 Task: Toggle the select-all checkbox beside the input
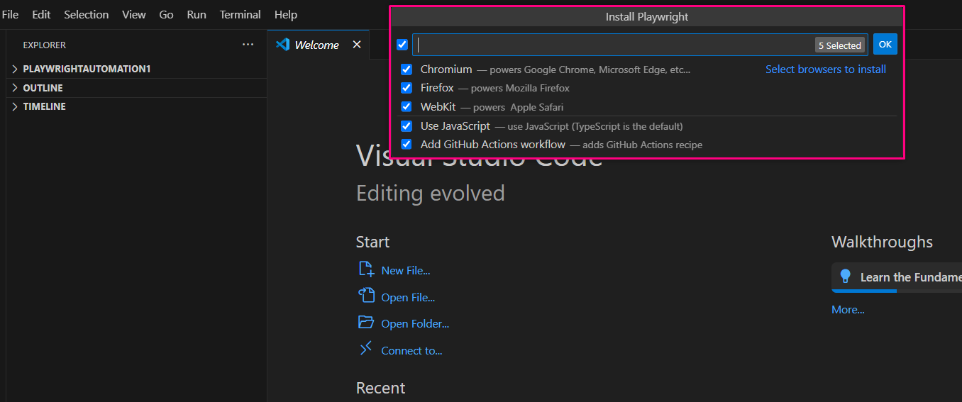(x=402, y=45)
